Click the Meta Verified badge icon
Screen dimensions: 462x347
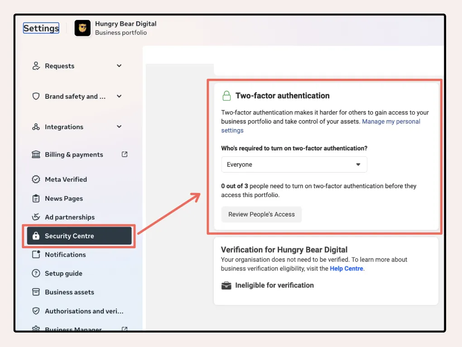click(x=36, y=179)
